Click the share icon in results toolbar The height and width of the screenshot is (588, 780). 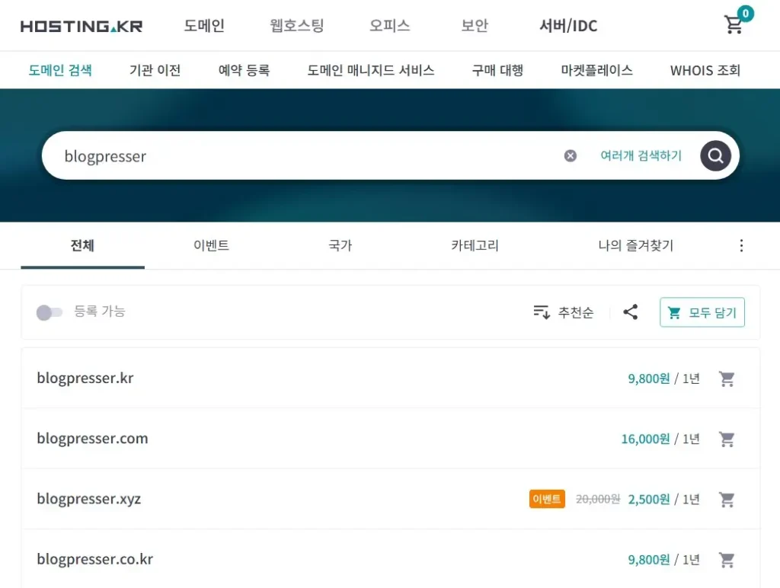tap(631, 312)
